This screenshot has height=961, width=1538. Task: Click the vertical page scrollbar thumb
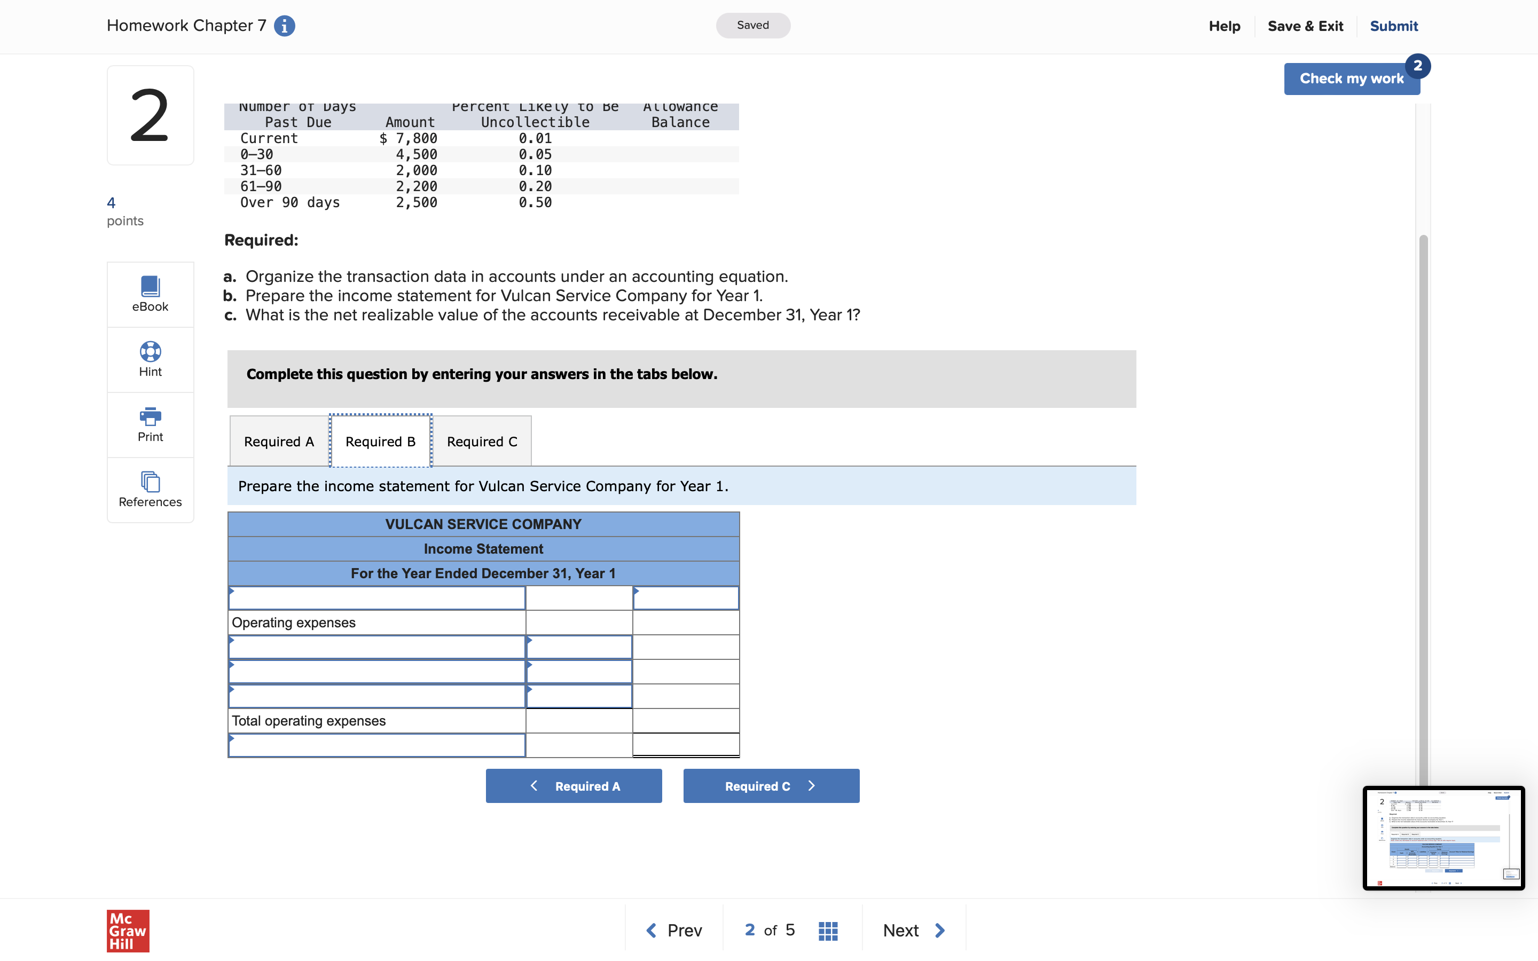(x=1423, y=508)
